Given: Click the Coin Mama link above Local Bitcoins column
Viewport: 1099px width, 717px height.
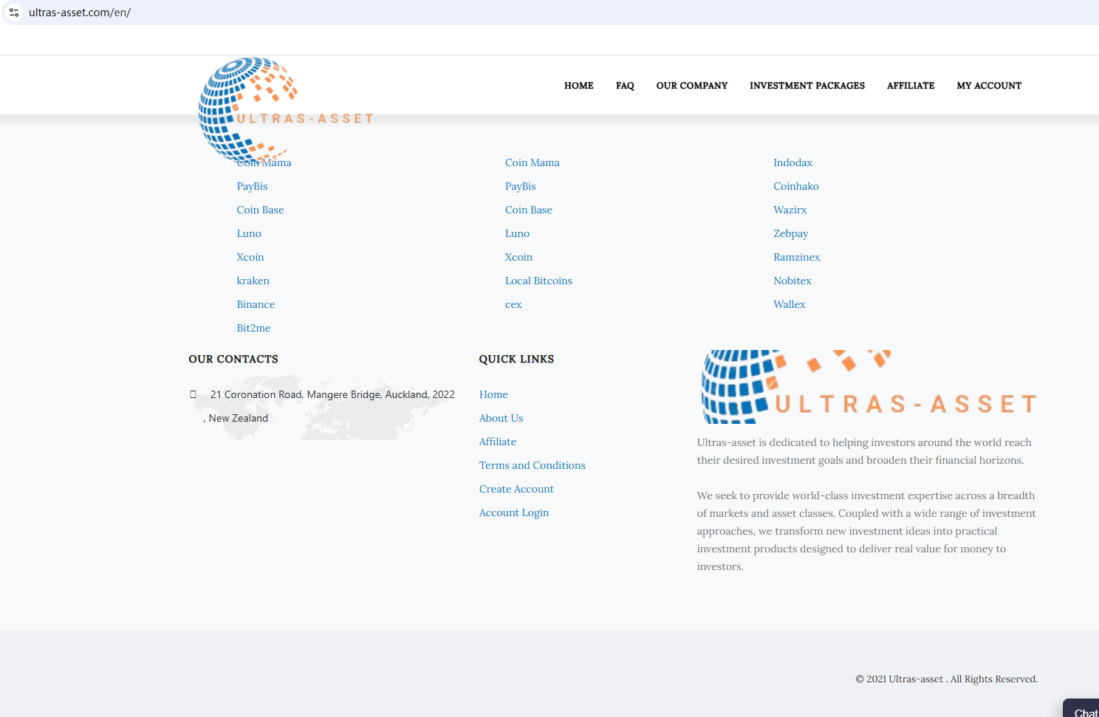Looking at the screenshot, I should click(533, 162).
